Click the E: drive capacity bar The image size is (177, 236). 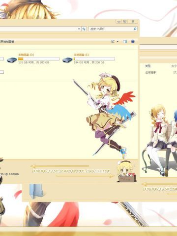(x=94, y=59)
